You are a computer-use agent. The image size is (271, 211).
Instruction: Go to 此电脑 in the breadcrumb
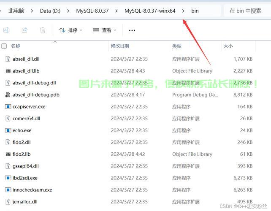tap(16, 11)
